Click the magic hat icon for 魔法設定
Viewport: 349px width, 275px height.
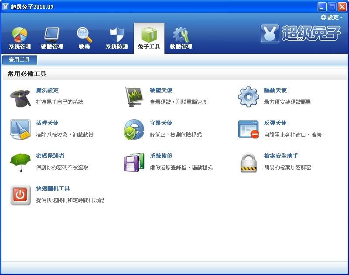click(20, 97)
